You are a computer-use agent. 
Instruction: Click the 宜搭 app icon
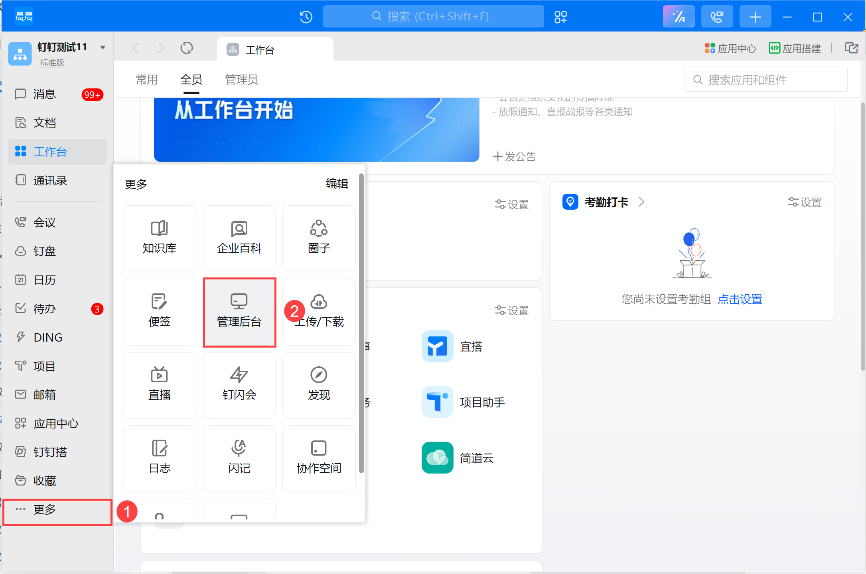[437, 346]
